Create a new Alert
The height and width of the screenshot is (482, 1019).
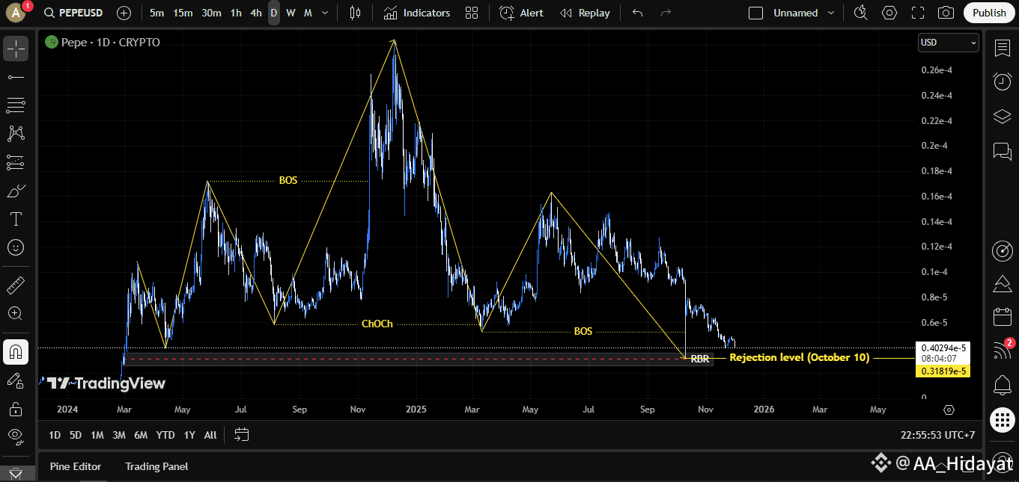[522, 13]
